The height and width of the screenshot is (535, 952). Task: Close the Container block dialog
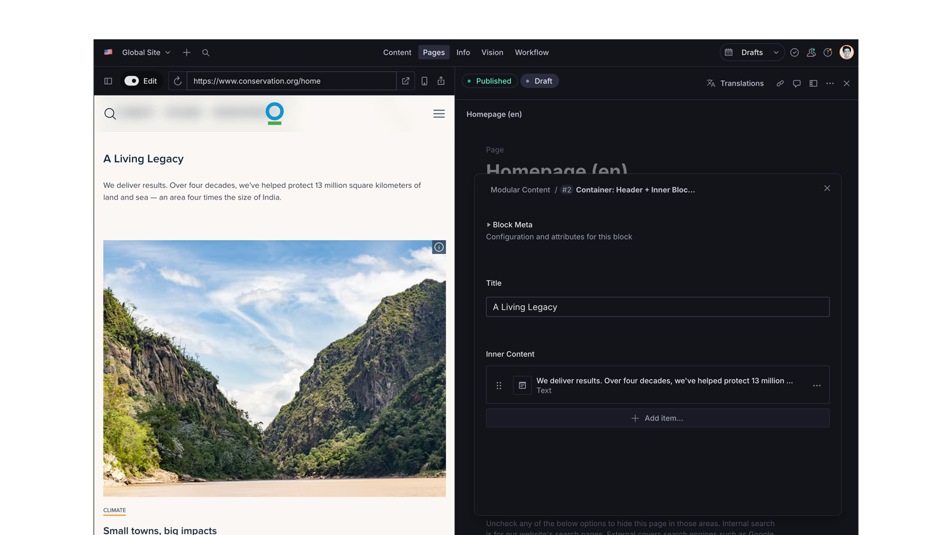coord(827,188)
